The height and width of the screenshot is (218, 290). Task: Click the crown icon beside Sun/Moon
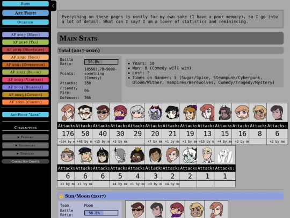(x=61, y=196)
